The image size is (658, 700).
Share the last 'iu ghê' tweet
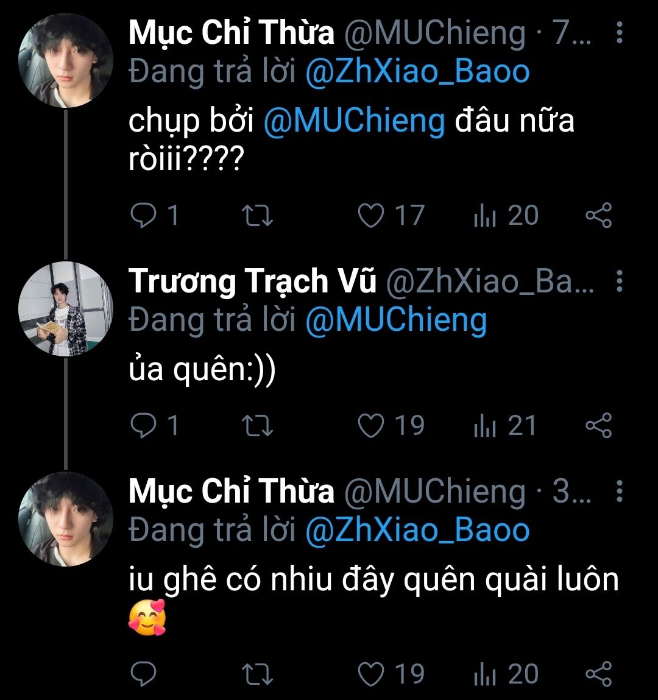pos(598,674)
